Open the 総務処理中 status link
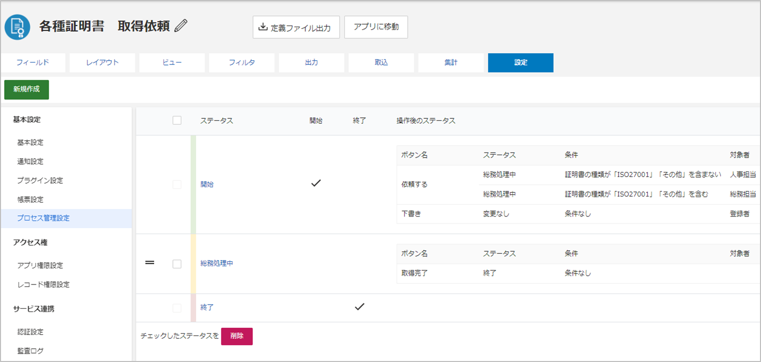Screen dimensions: 761x362 tap(217, 263)
